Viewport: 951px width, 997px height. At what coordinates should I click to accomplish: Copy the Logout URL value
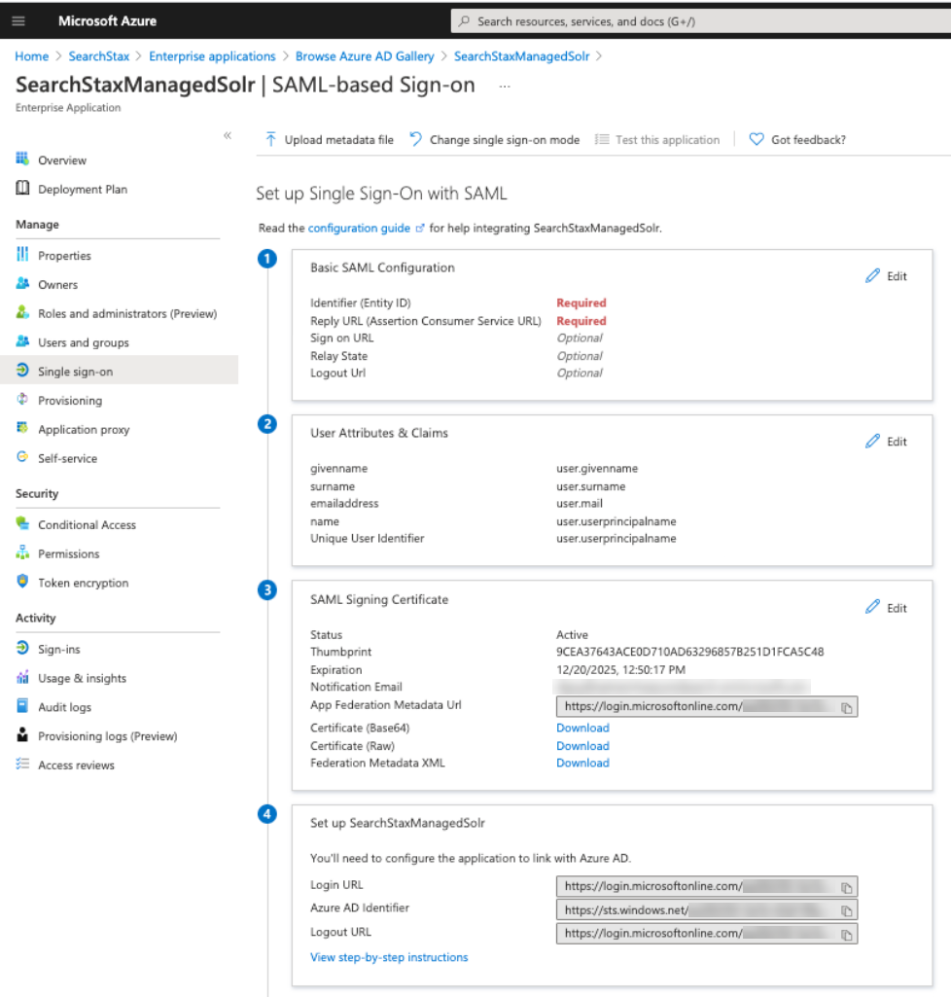(x=847, y=935)
